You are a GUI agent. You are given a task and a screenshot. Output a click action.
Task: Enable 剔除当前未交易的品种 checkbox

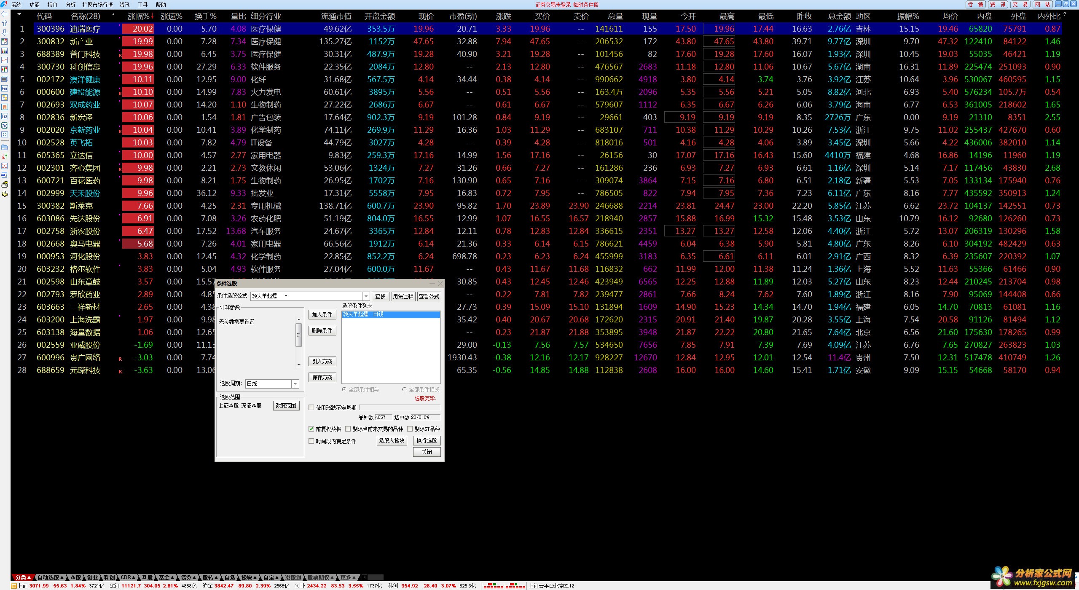[x=348, y=429]
